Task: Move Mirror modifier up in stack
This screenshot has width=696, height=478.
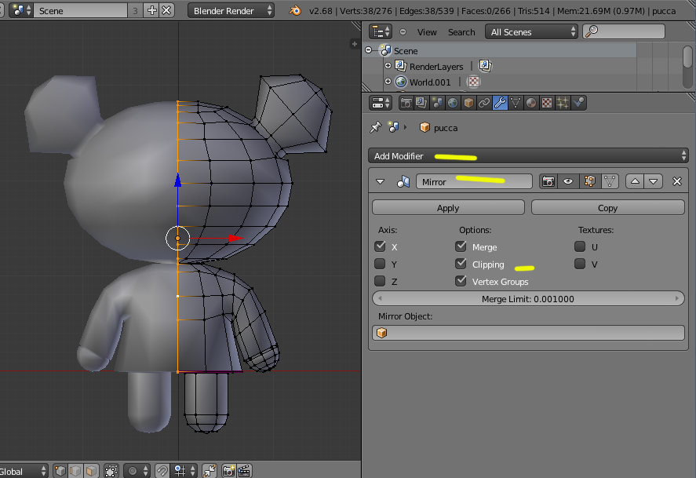Action: pyautogui.click(x=635, y=181)
